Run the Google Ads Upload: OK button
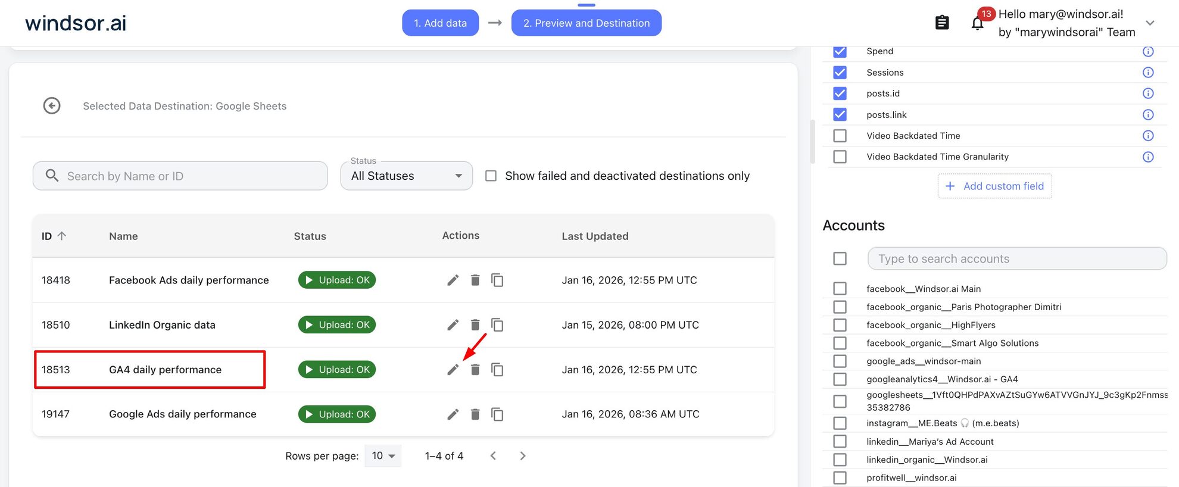The image size is (1179, 487). coord(337,414)
